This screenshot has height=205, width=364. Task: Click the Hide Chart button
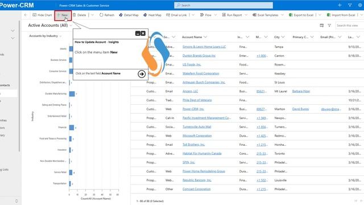coord(42,15)
